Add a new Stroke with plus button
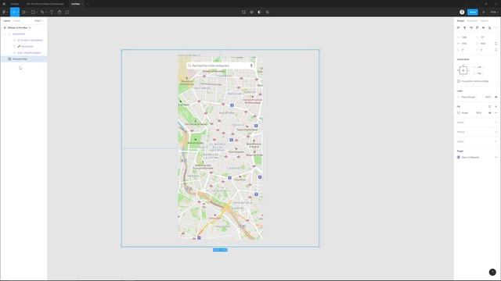 [496, 123]
